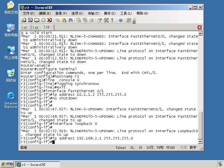Click the hostname r3 command line

[50, 76]
